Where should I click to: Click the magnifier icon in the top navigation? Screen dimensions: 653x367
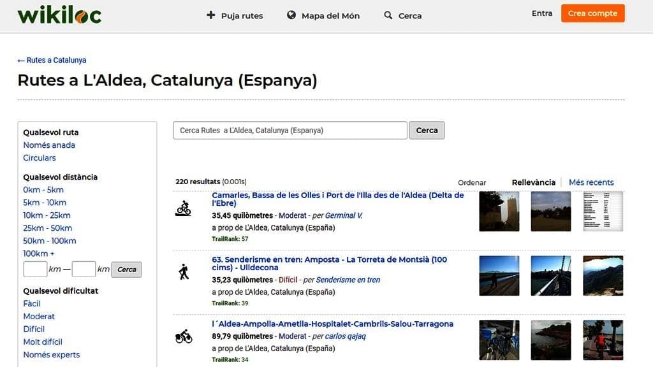(388, 15)
